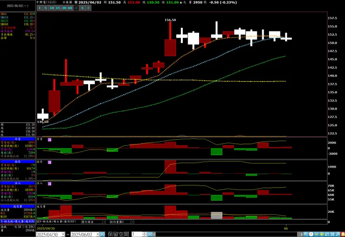Switch to 1-minute period
Viewport: 345px width, 237px height.
pos(40,8)
